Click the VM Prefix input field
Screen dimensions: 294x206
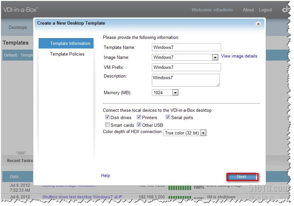click(x=186, y=67)
